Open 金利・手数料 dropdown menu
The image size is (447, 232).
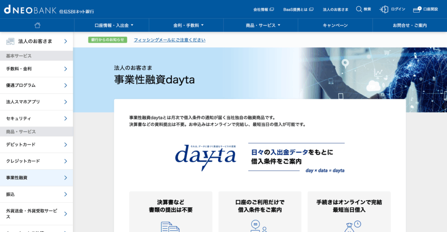coord(186,25)
